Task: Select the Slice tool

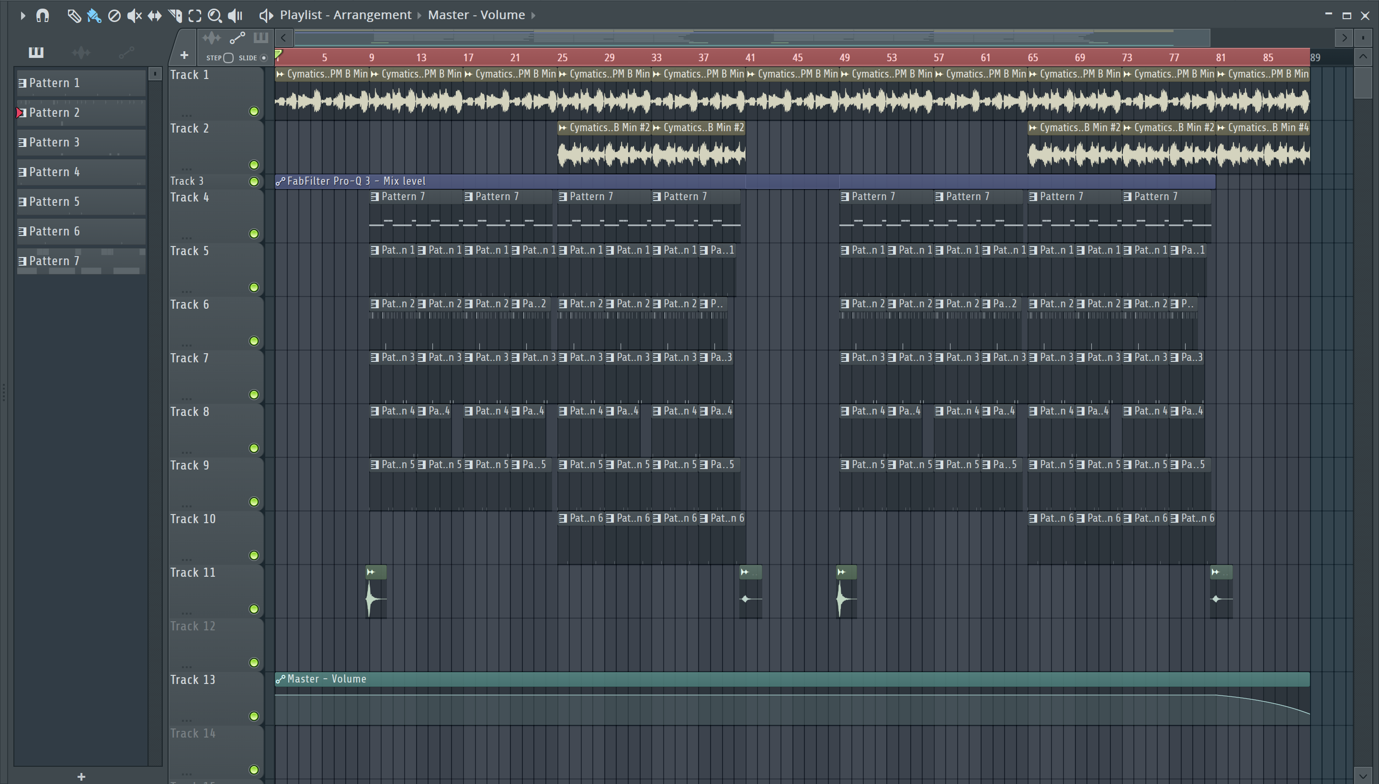Action: pyautogui.click(x=175, y=16)
